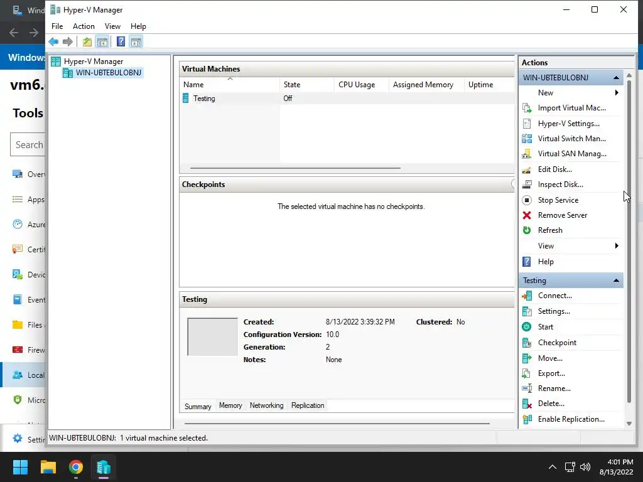643x482 pixels.
Task: Click the Inspect Disk icon
Action: [527, 185]
